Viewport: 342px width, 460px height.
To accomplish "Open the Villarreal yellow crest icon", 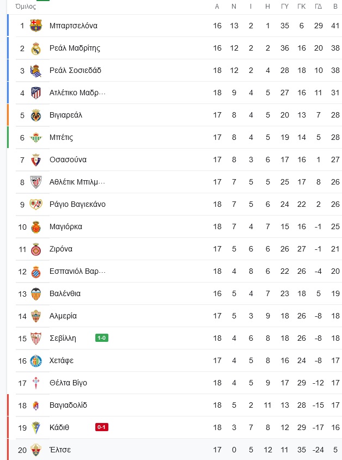I will click(x=36, y=115).
